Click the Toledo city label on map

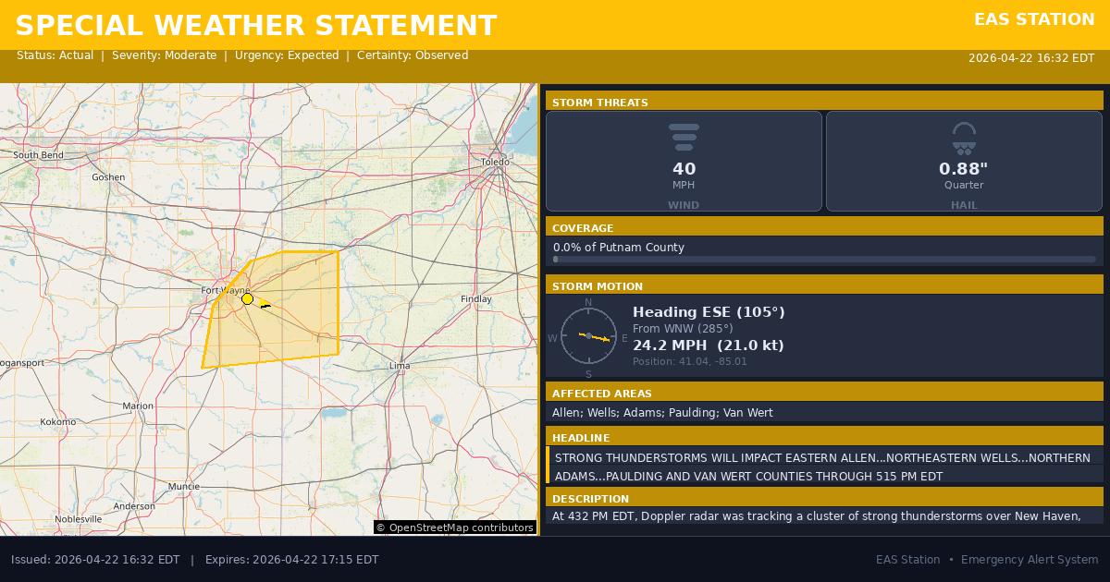495,162
